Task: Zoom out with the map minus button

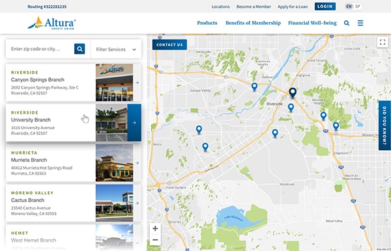Action: click(155, 240)
